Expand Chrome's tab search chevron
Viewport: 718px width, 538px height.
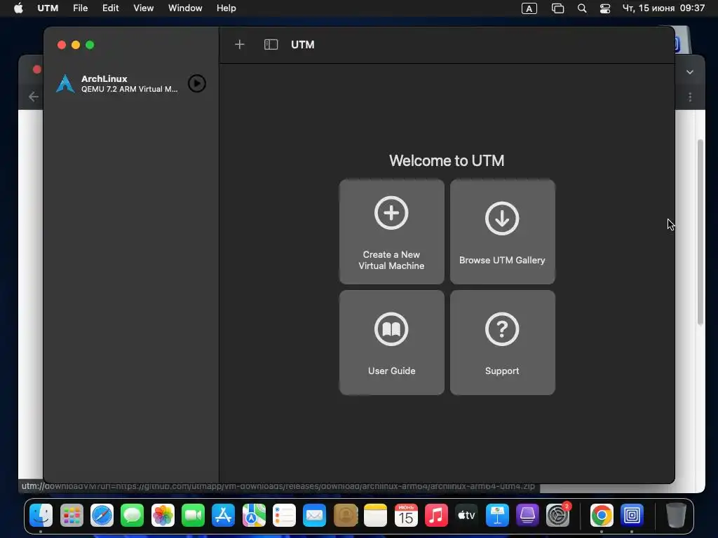pos(690,72)
